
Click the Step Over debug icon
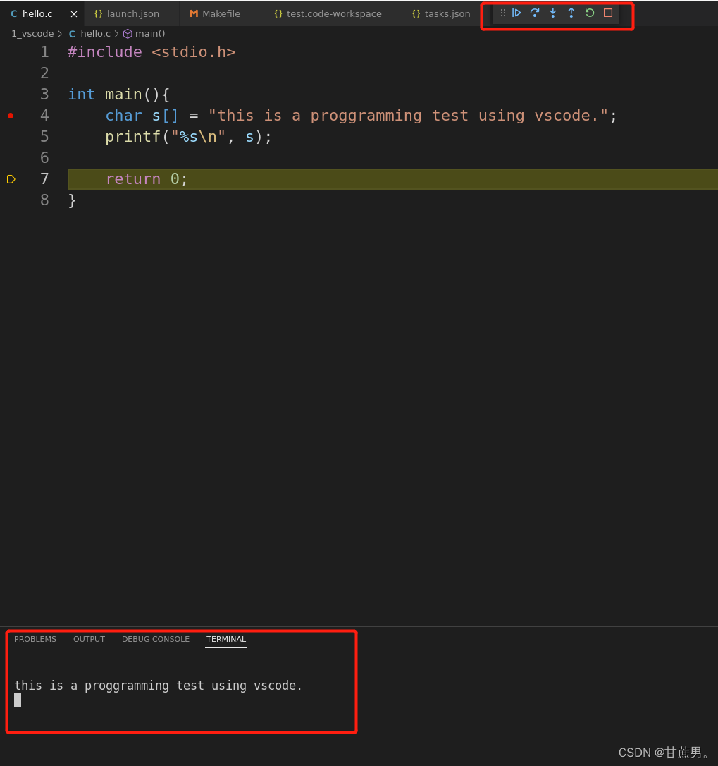tap(535, 13)
